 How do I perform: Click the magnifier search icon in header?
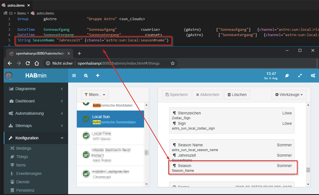pyautogui.click(x=86, y=76)
